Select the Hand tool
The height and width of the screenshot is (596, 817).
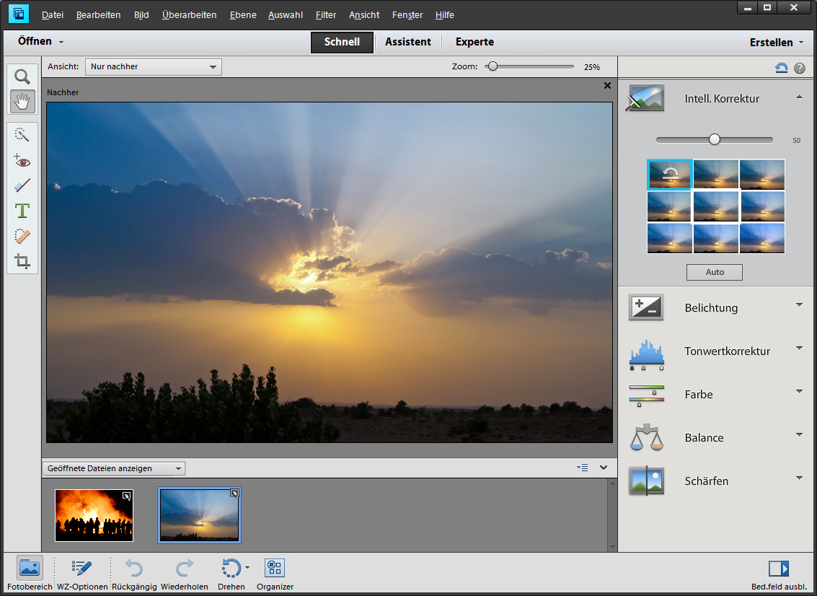coord(22,102)
